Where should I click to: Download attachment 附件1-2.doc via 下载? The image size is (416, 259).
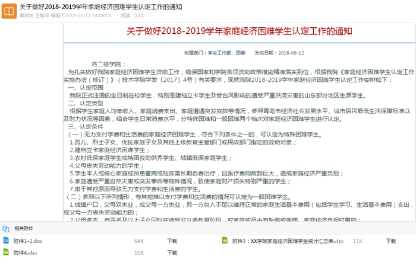[172, 241]
